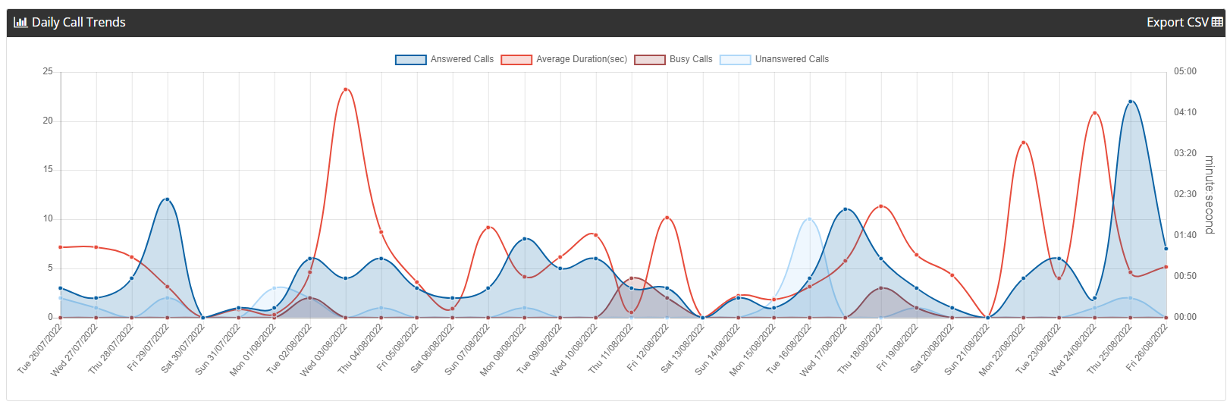
Task: Select the Average Duration peak on Wed 03/08/2022
Action: pyautogui.click(x=346, y=89)
